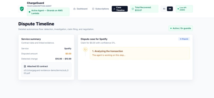Click the Dashboard icon
The image size is (214, 98).
point(74,9)
